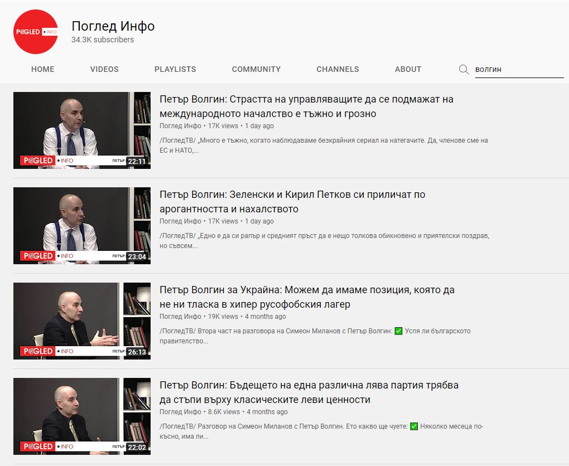Image resolution: width=569 pixels, height=466 pixels.
Task: Open the 22:11 video thumbnail
Action: tap(82, 130)
